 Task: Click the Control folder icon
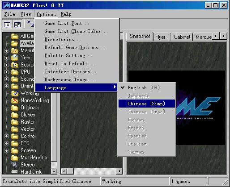(15, 136)
